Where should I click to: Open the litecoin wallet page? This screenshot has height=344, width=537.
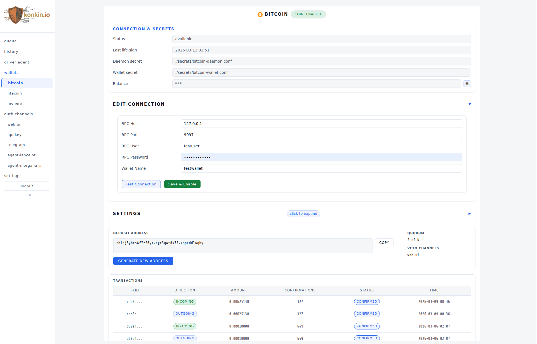coord(15,93)
